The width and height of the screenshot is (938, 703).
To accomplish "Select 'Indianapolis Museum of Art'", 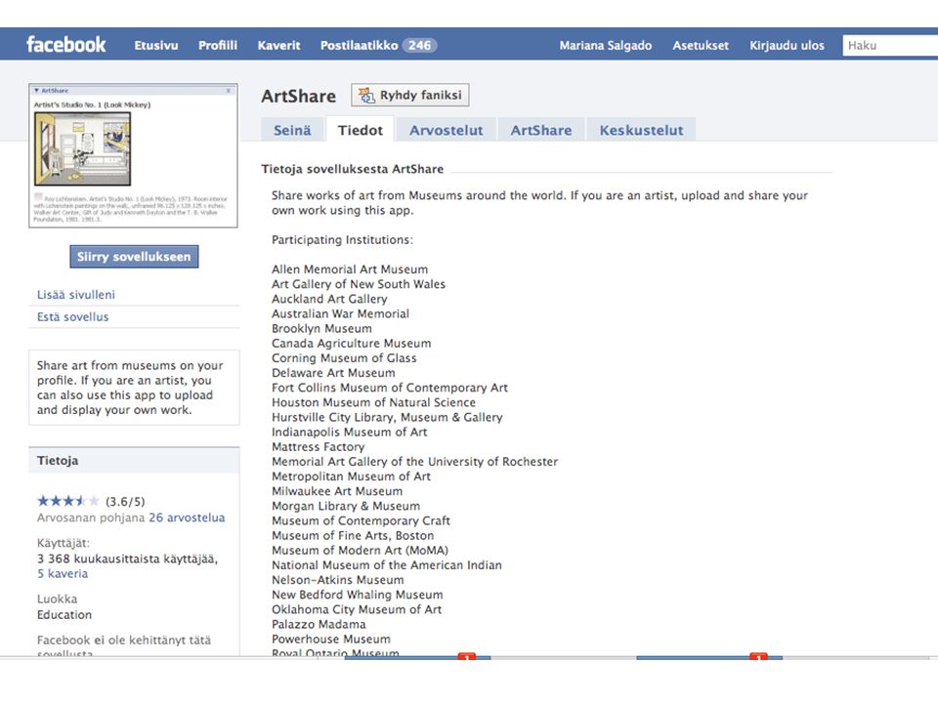I will click(x=350, y=432).
